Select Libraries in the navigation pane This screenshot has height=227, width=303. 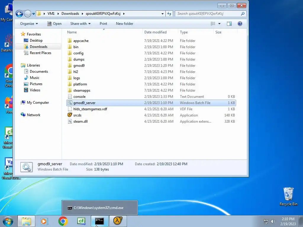33,65
